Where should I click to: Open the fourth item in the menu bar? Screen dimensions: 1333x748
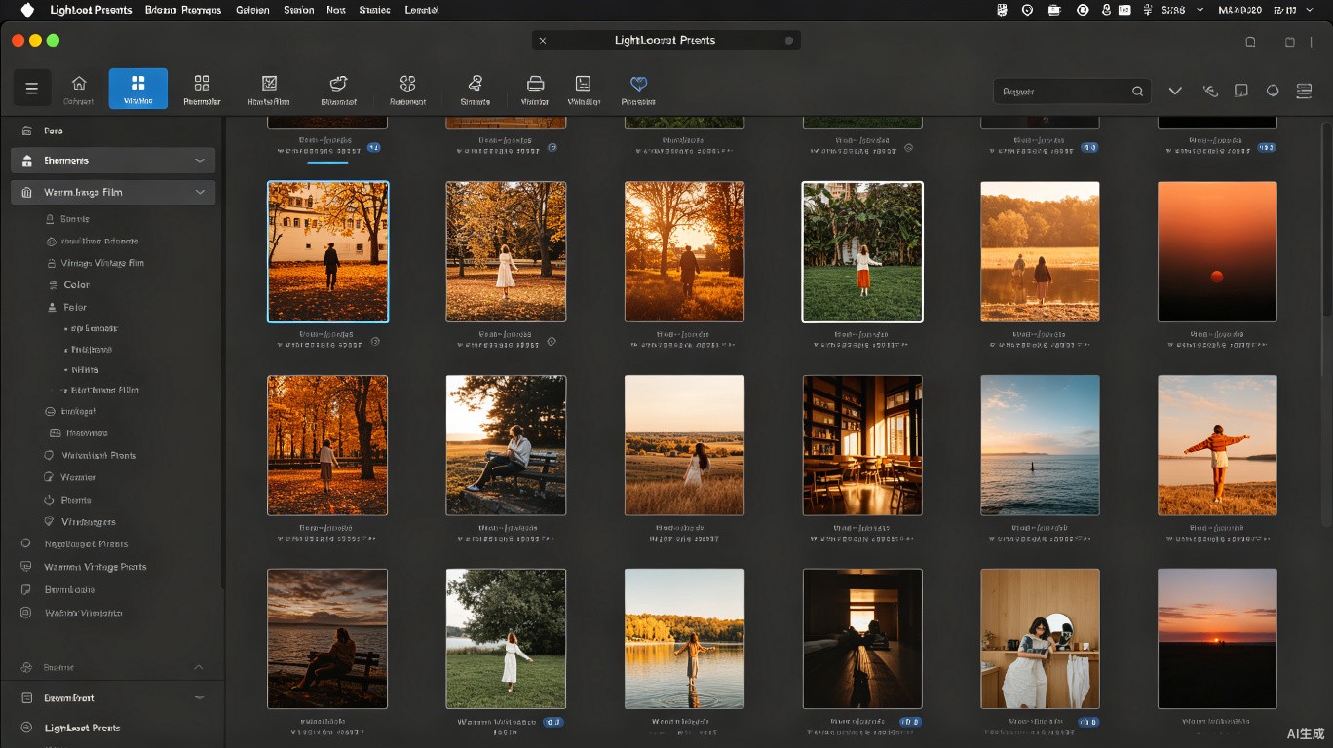(298, 10)
